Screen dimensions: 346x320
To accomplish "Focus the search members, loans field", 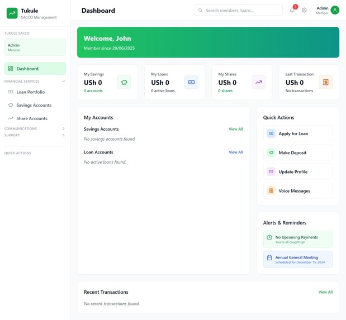I will pos(239,11).
